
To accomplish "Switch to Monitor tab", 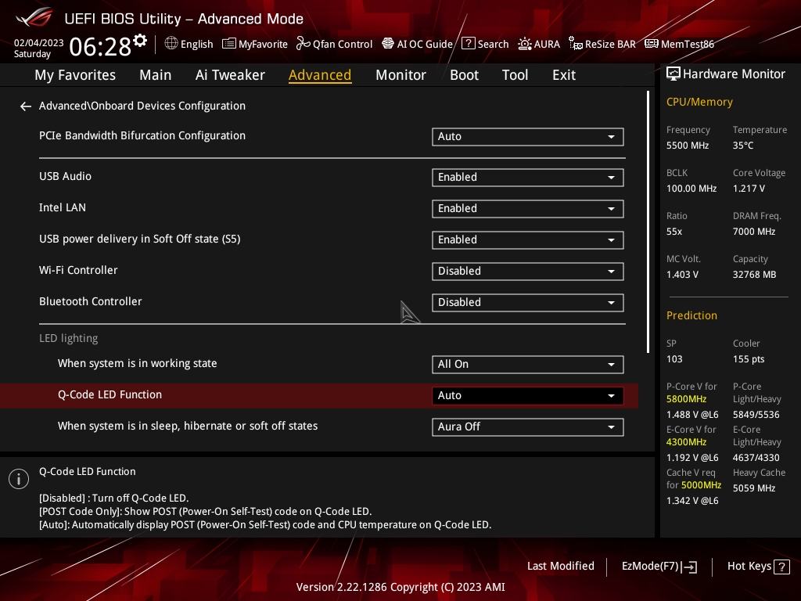I will [x=400, y=75].
